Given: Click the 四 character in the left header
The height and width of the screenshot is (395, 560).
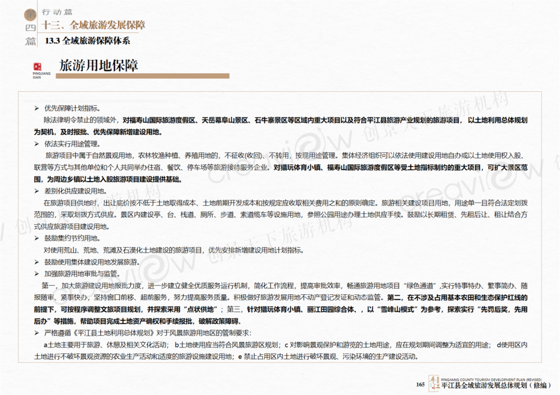Looking at the screenshot, I should [30, 27].
